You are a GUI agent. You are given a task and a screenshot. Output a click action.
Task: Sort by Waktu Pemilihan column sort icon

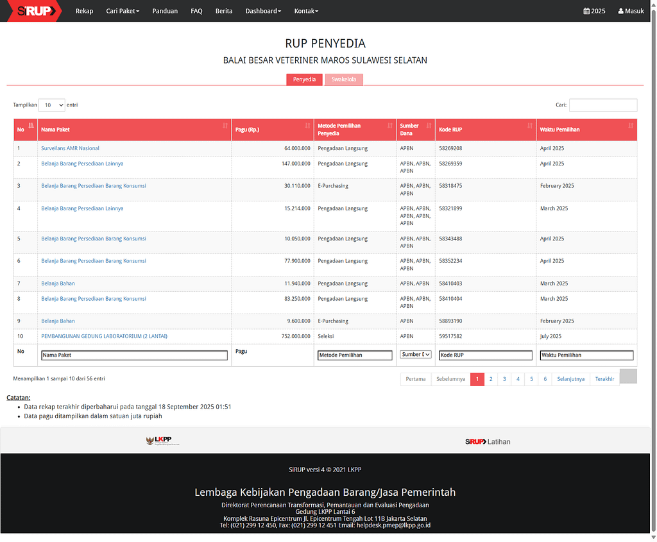[630, 126]
